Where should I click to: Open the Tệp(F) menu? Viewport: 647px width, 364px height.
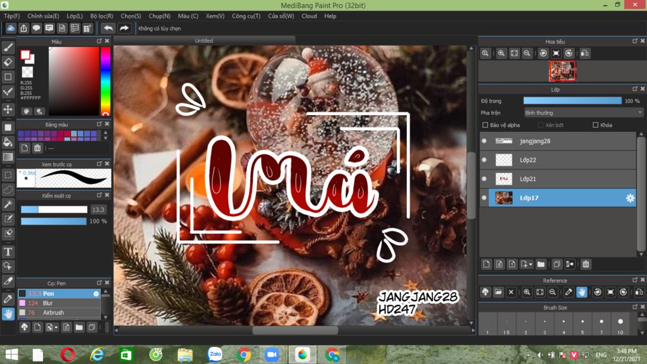11,16
